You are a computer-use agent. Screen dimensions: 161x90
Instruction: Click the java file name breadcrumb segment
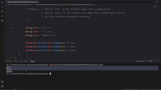50,4
